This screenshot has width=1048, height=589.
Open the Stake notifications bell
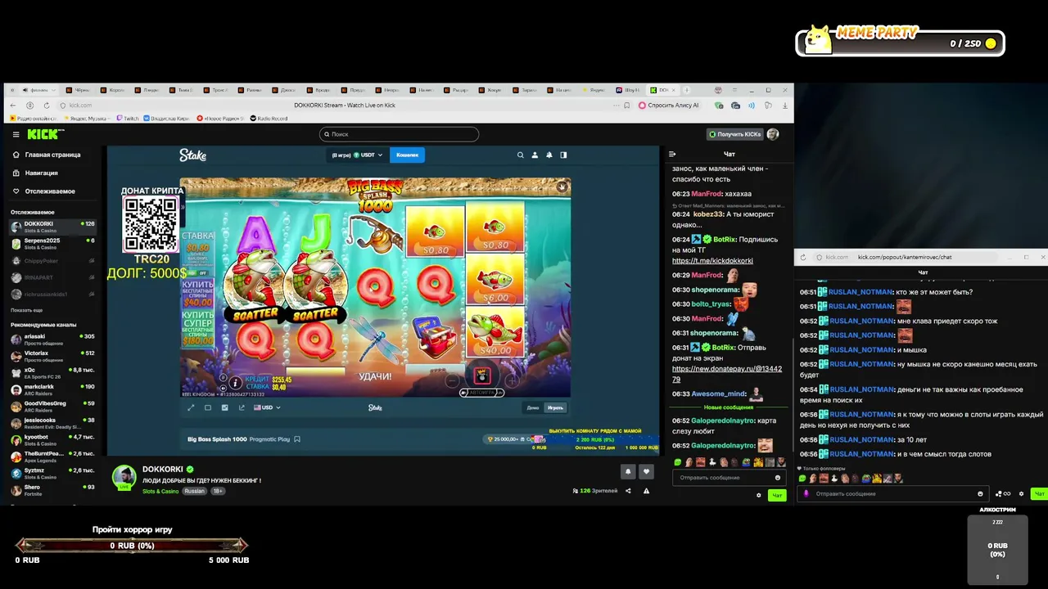pyautogui.click(x=549, y=155)
